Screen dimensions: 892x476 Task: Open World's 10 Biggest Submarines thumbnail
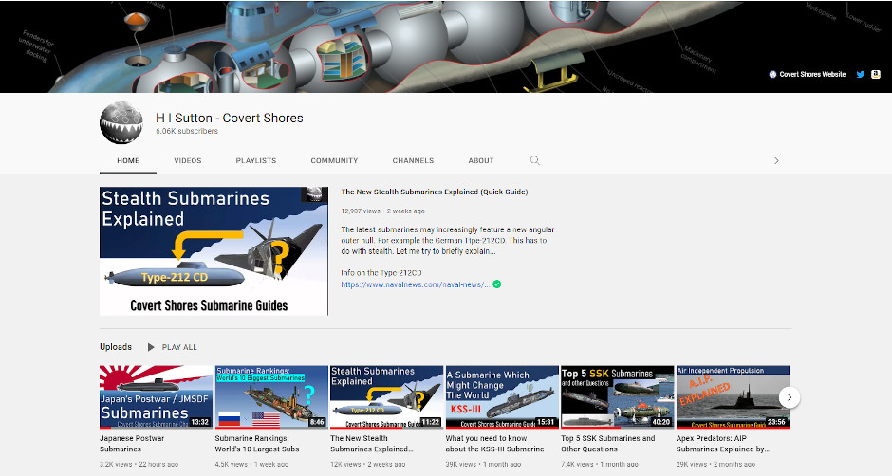coord(271,397)
